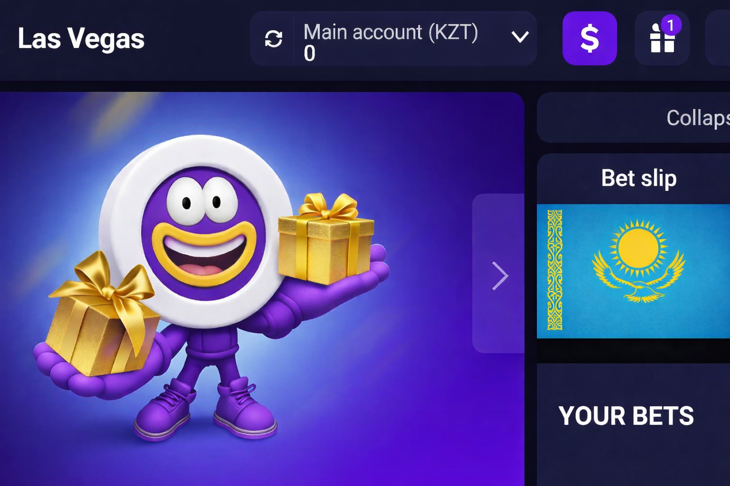Open the YOUR BETS section

[626, 416]
